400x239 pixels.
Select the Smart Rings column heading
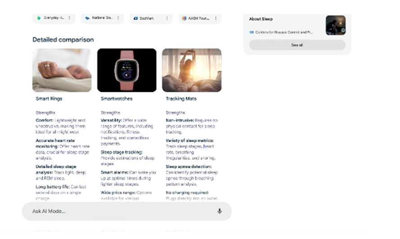pyautogui.click(x=49, y=99)
